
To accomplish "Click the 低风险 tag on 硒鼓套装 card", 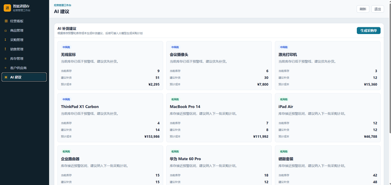I will [x=284, y=151].
